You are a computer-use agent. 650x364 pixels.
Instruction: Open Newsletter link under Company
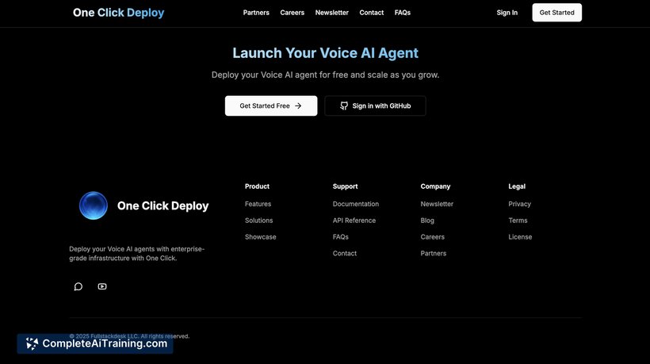coord(437,204)
